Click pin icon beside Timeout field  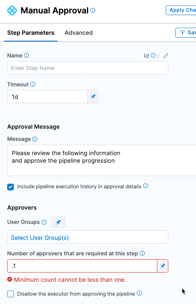point(93,96)
